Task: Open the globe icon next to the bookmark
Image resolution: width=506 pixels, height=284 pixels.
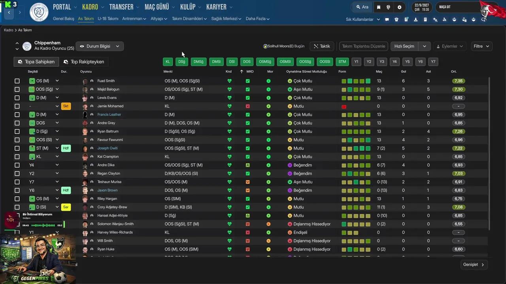Action: click(x=388, y=7)
